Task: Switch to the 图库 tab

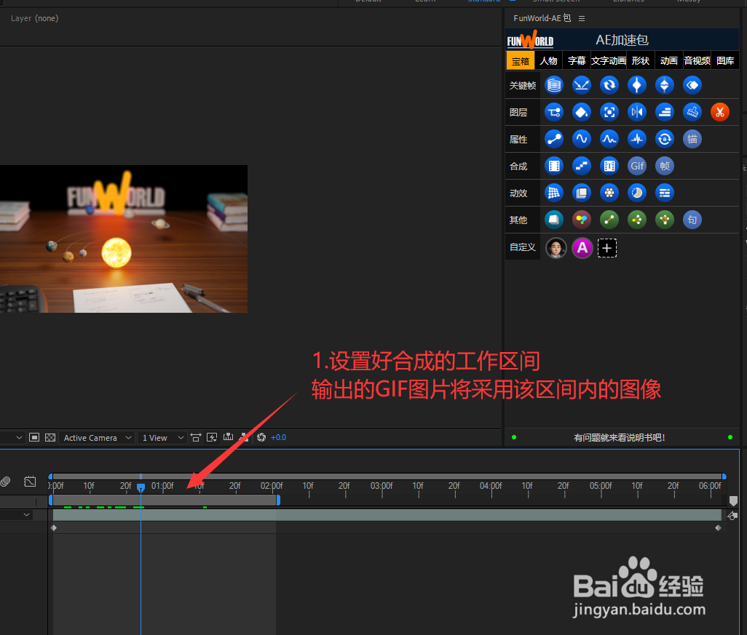Action: coord(725,61)
